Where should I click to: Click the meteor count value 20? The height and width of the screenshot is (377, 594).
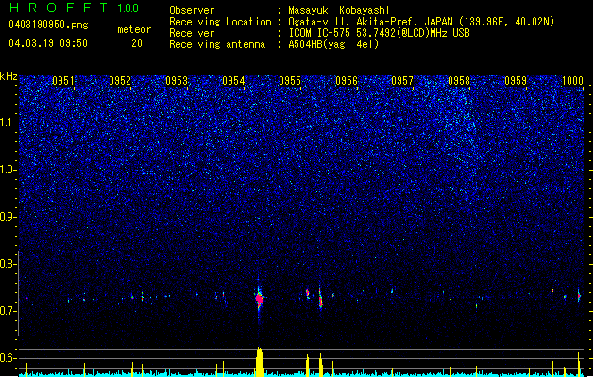137,43
